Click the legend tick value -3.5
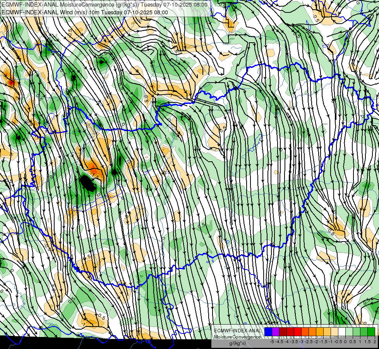The width and height of the screenshot is (379, 349). [x=294, y=342]
